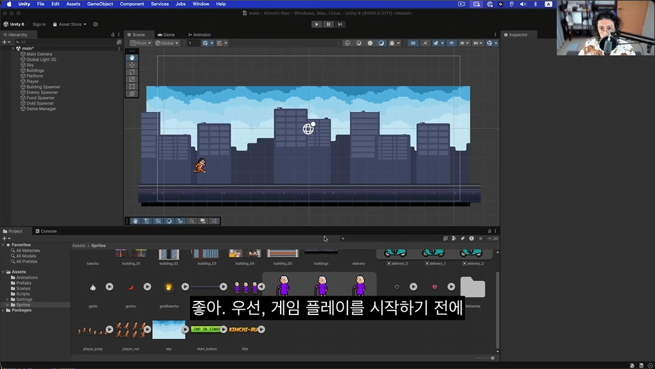Toggle 2D view mode in Scene

(x=413, y=43)
